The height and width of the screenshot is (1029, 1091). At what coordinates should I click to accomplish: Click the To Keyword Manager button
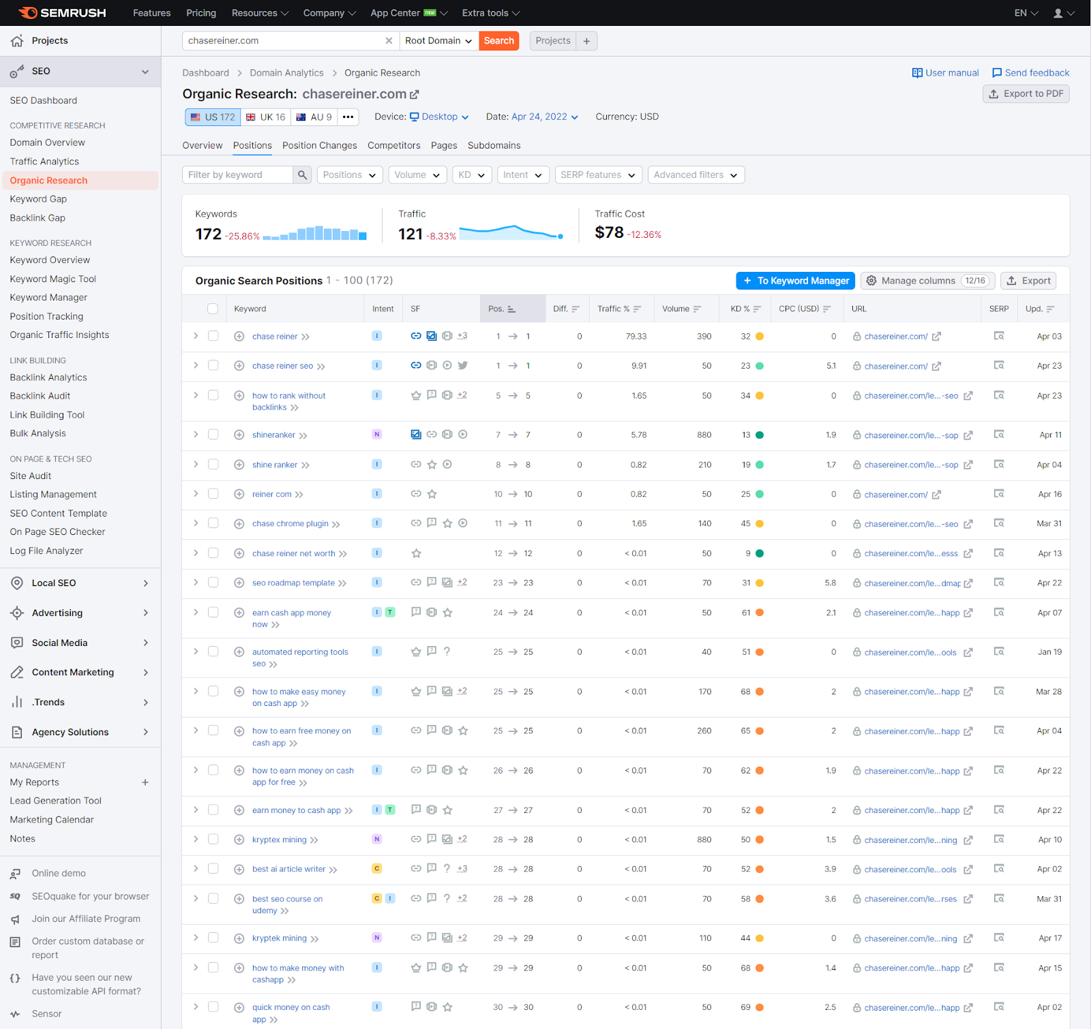(x=796, y=281)
